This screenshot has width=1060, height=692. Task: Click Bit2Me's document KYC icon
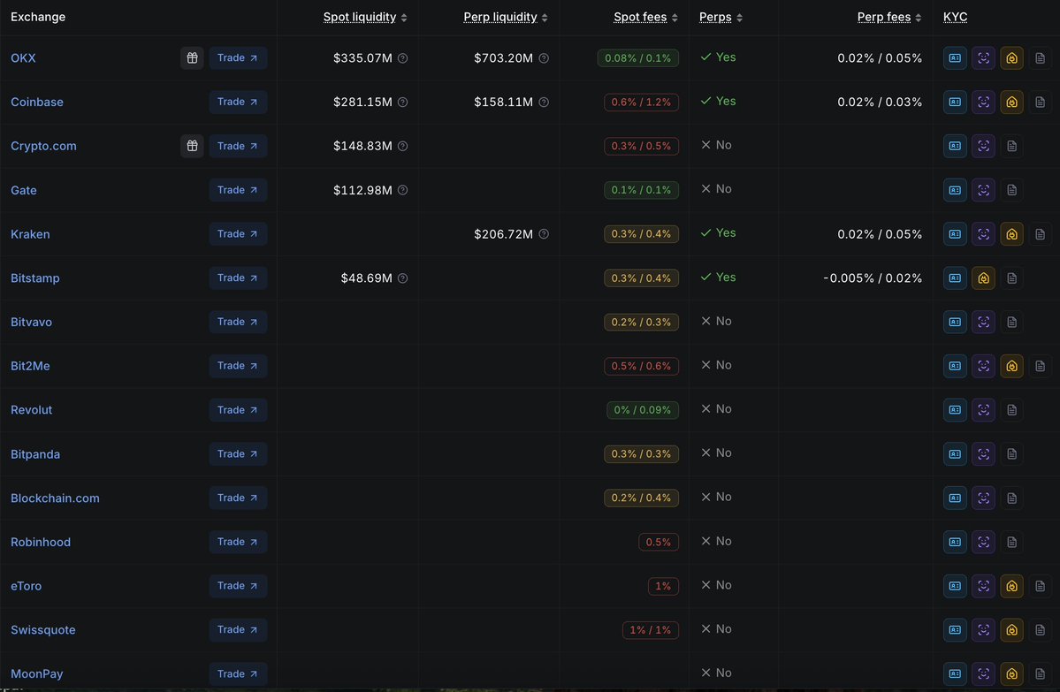1040,366
